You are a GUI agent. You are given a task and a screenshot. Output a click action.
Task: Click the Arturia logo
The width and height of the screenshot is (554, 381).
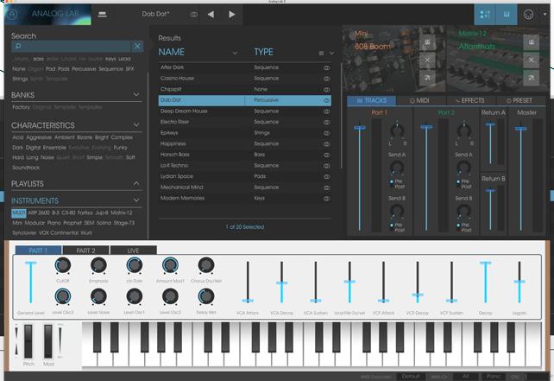tap(12, 14)
